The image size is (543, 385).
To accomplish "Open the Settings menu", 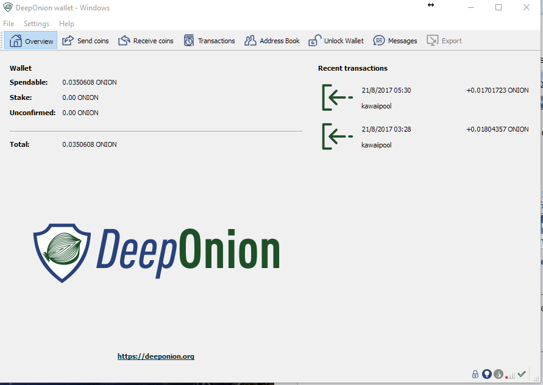I will click(37, 24).
